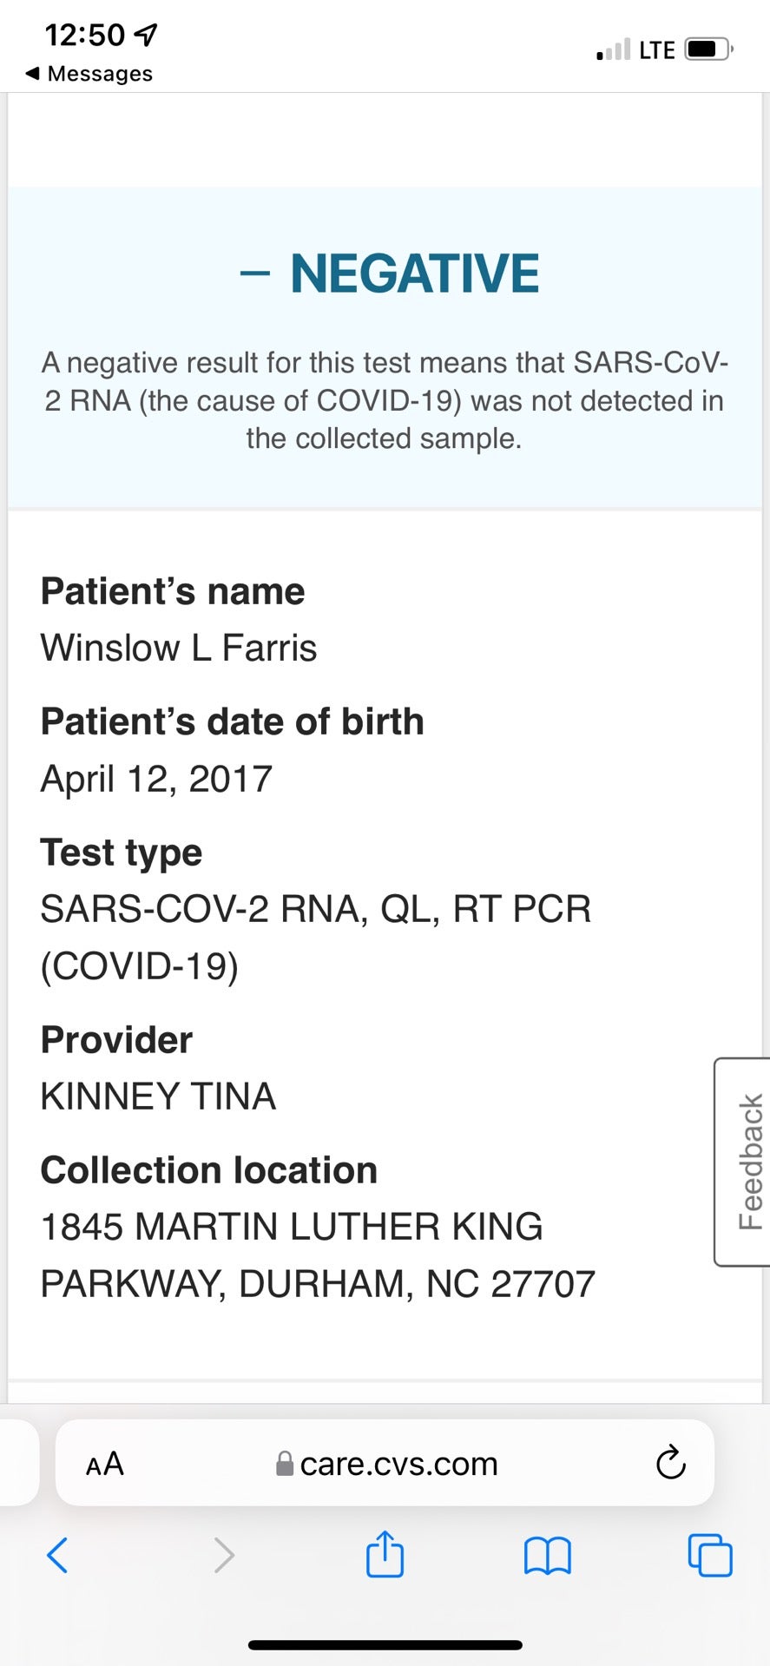
Task: Tap the 12:50 clock in status bar
Action: coord(85,35)
